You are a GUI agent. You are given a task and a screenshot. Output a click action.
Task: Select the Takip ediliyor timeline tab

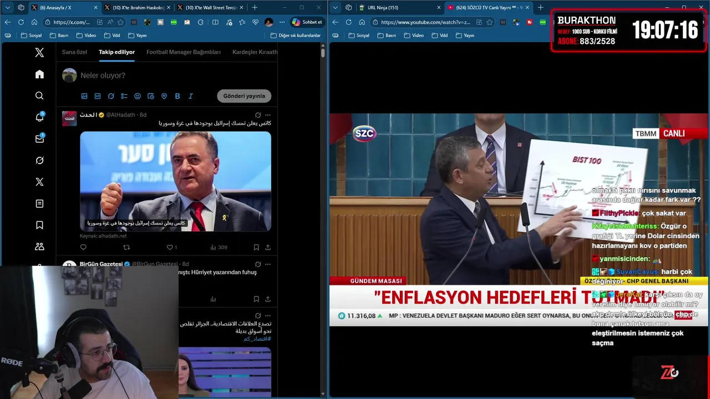pyautogui.click(x=116, y=52)
